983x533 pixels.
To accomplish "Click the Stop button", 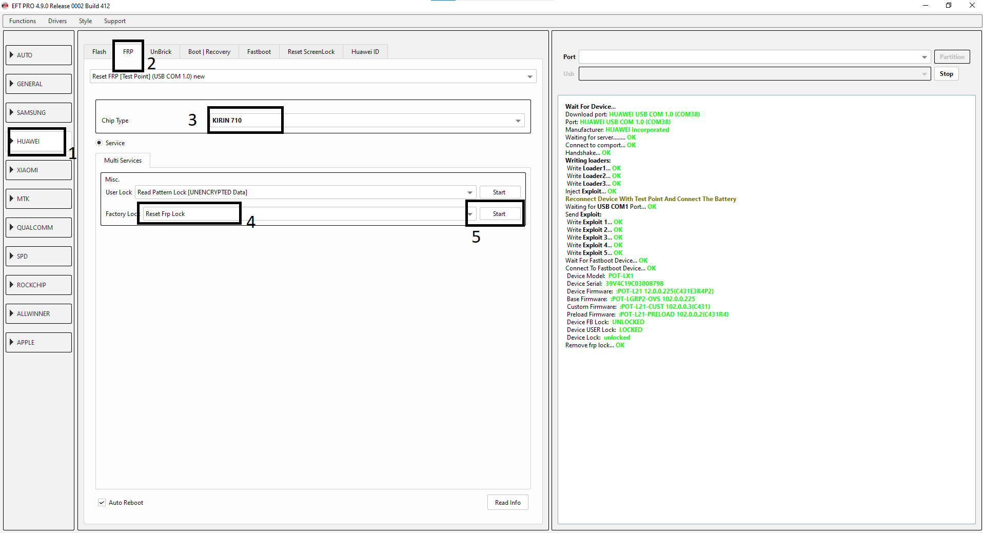I will (947, 74).
